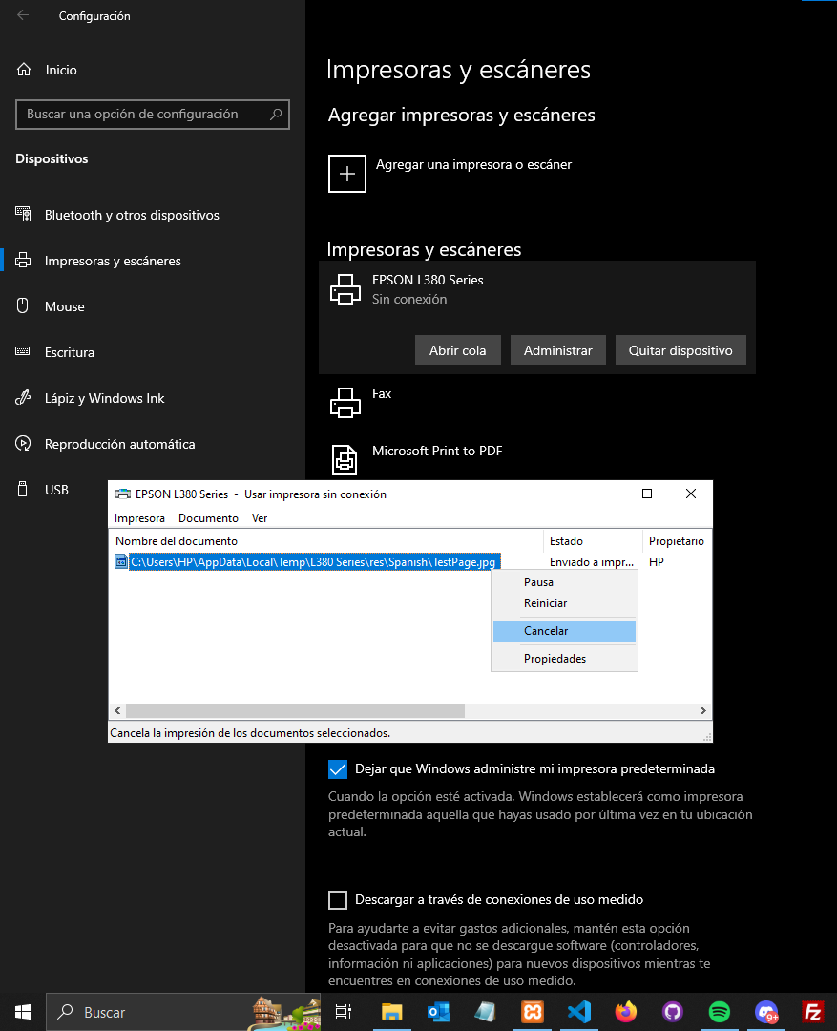
Task: Open Reproducción automática settings
Action: coord(119,445)
